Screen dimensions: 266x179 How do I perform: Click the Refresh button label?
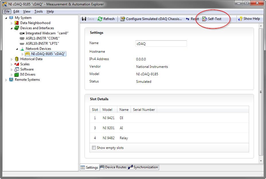[109, 19]
